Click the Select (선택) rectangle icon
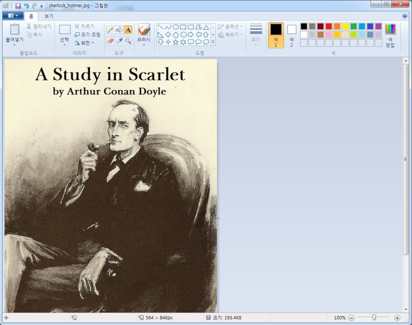Image resolution: width=412 pixels, height=325 pixels. coord(64,29)
